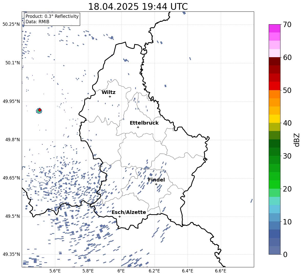This screenshot has height=276, width=303.
Task: Click the 49.5°N latitude tick label
Action: tap(13, 217)
